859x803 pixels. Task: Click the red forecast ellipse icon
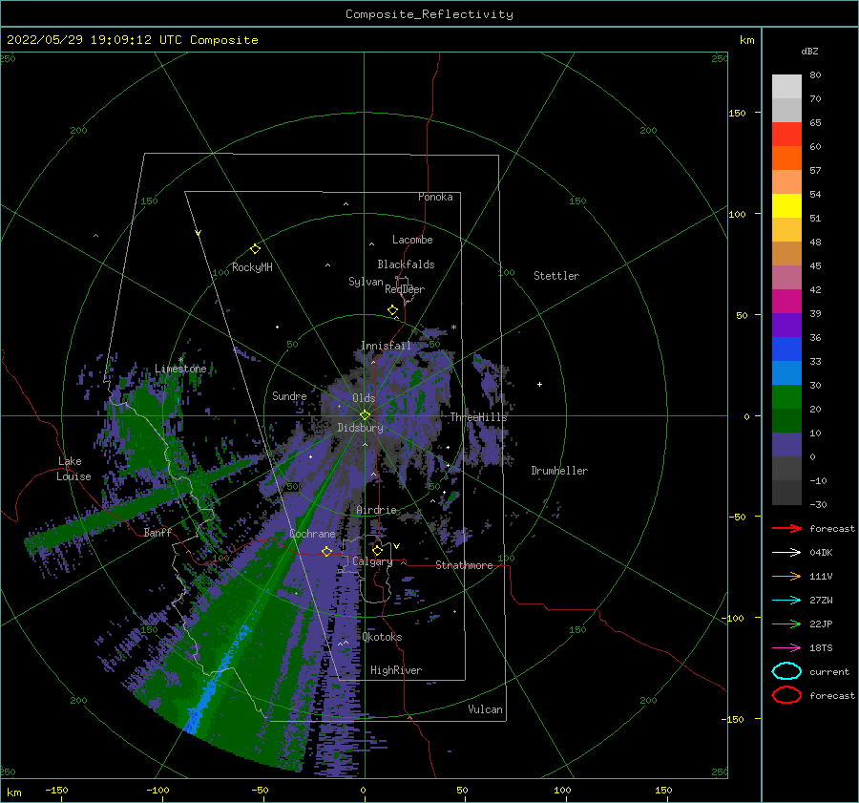pos(786,695)
